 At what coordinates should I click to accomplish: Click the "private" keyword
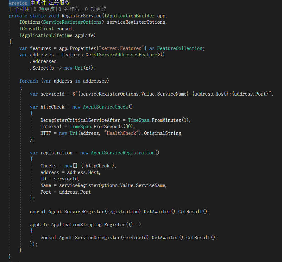[x=18, y=16]
